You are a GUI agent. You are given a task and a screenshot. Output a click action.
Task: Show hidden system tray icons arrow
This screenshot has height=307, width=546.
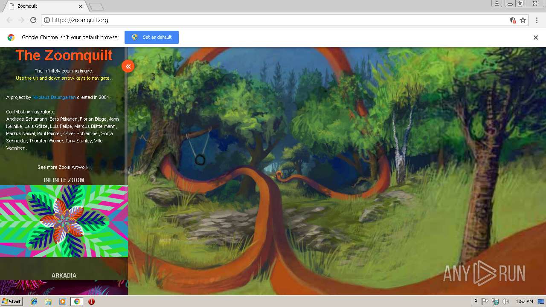pyautogui.click(x=476, y=301)
